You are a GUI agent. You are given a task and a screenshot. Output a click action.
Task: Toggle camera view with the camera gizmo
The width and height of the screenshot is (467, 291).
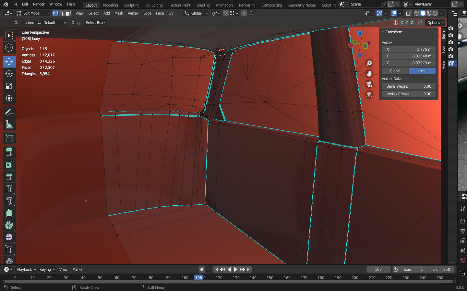[369, 84]
